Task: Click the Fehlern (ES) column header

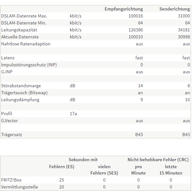Action: tap(62, 167)
